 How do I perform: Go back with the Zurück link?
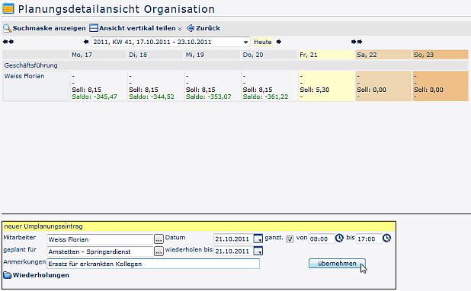(x=203, y=28)
